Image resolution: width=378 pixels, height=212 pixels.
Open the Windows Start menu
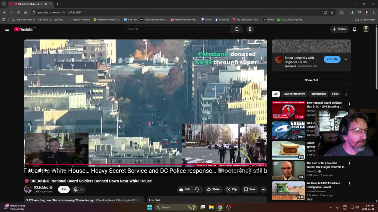tap(150, 207)
